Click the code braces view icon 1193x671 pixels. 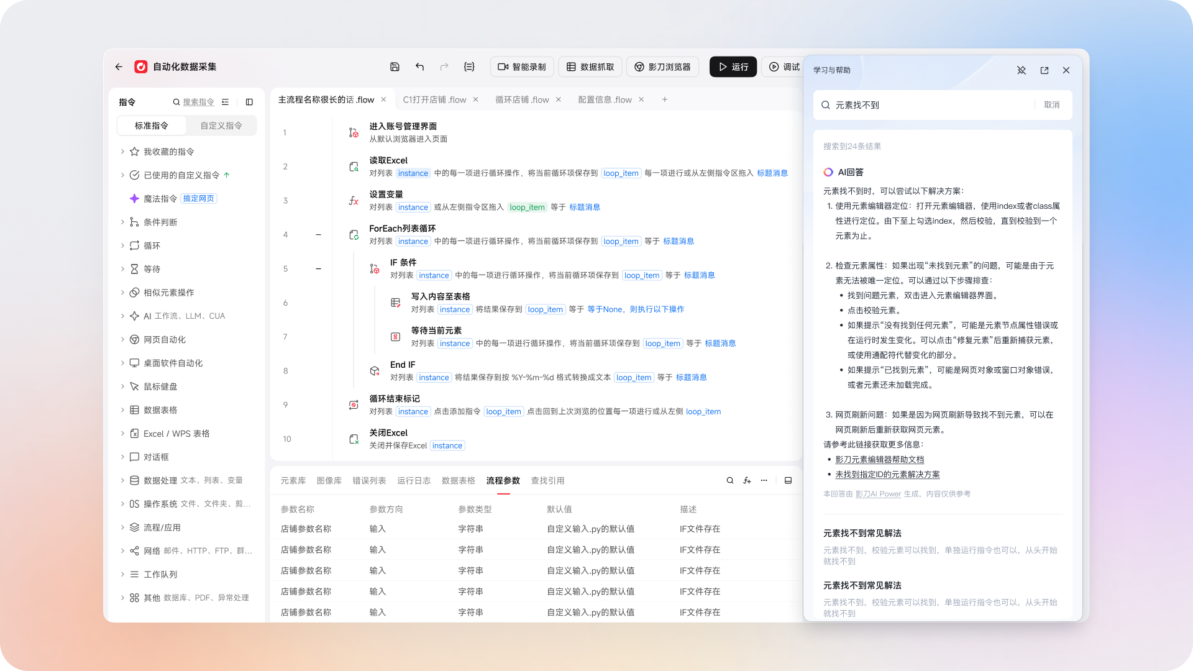(x=469, y=67)
